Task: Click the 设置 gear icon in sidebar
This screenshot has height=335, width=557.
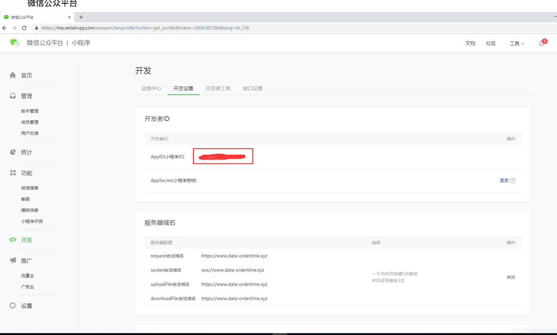Action: point(13,305)
